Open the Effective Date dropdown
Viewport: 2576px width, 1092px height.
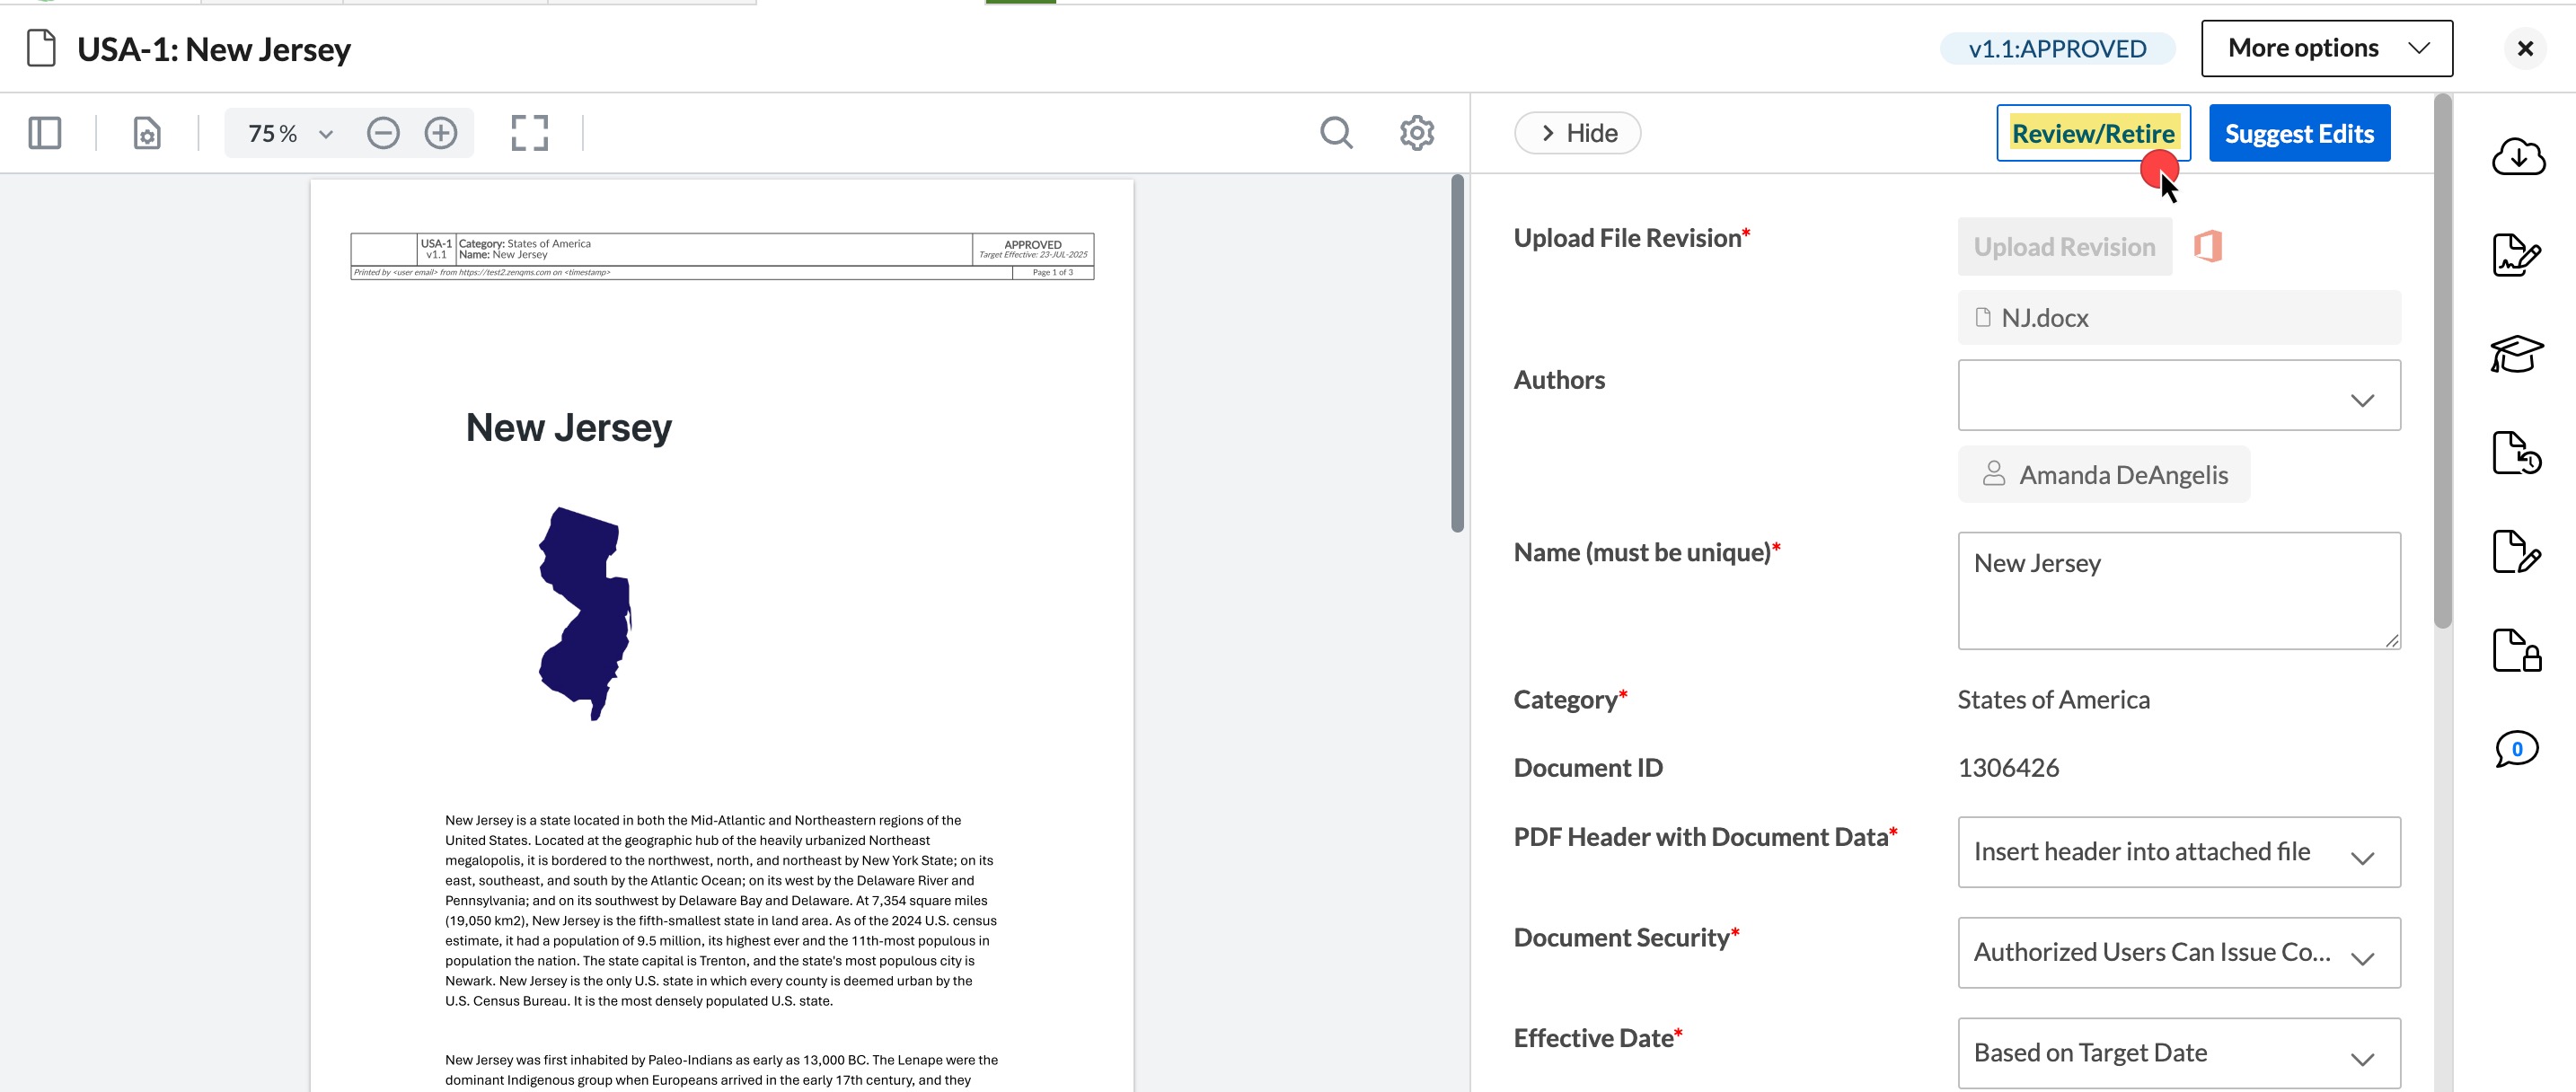[2179, 1053]
